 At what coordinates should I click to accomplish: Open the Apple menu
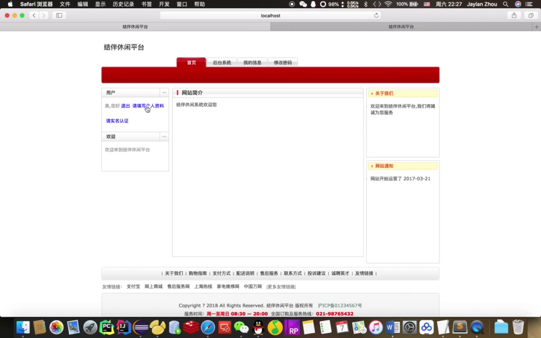click(x=10, y=4)
